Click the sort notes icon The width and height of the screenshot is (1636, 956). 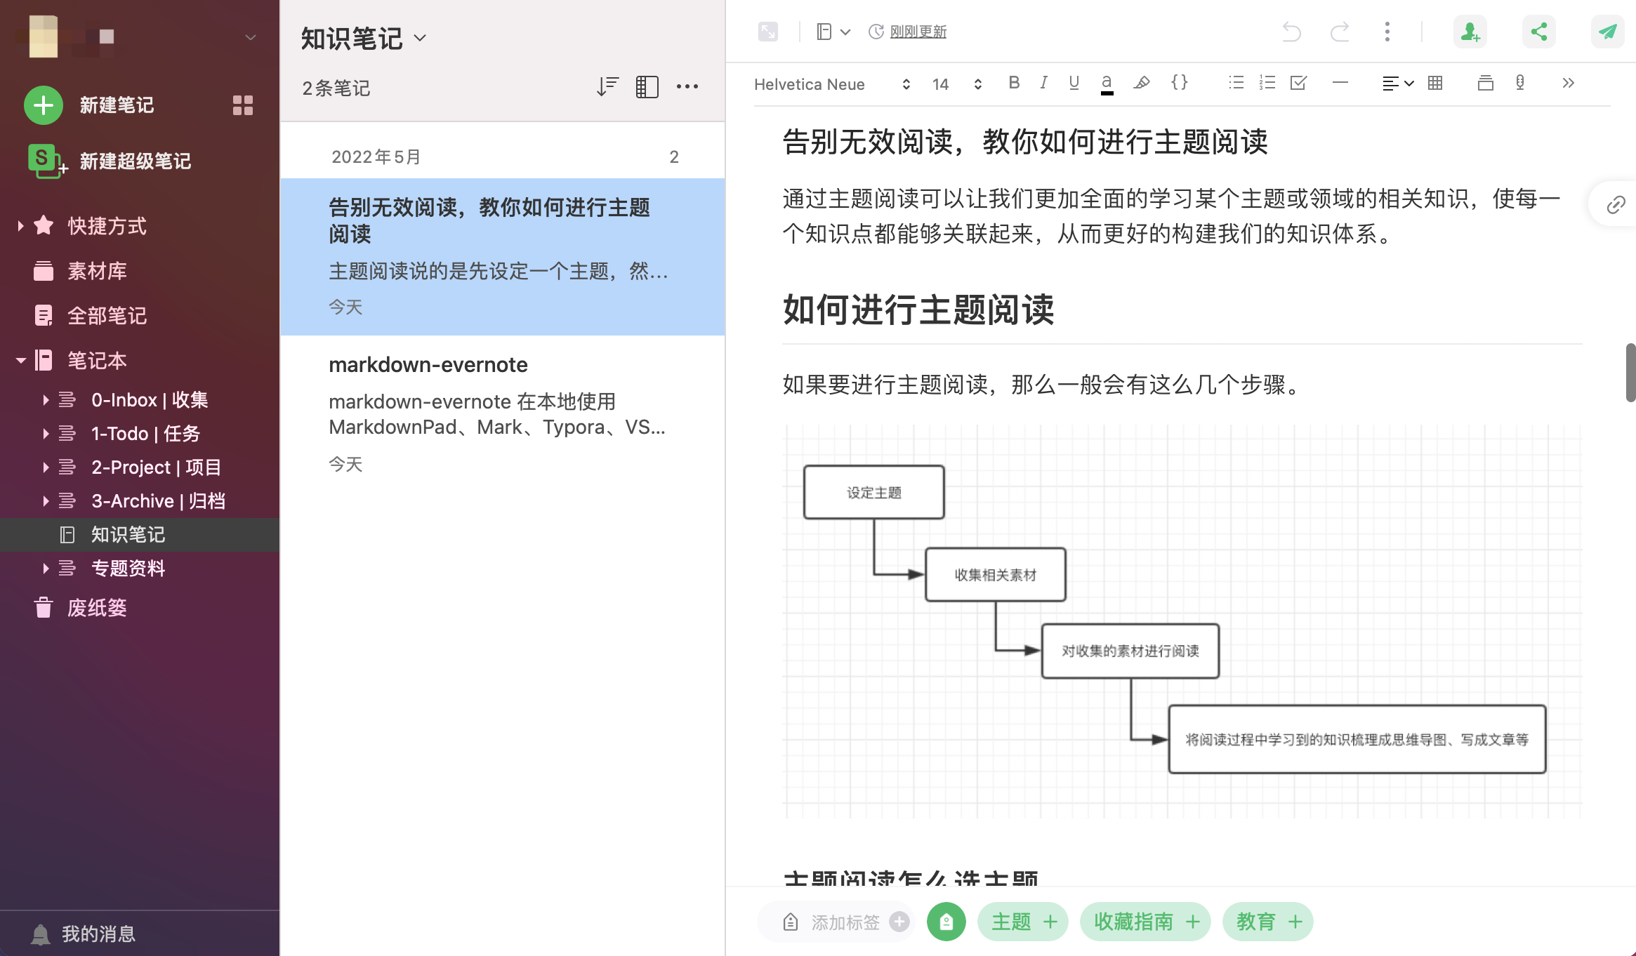[x=607, y=87]
